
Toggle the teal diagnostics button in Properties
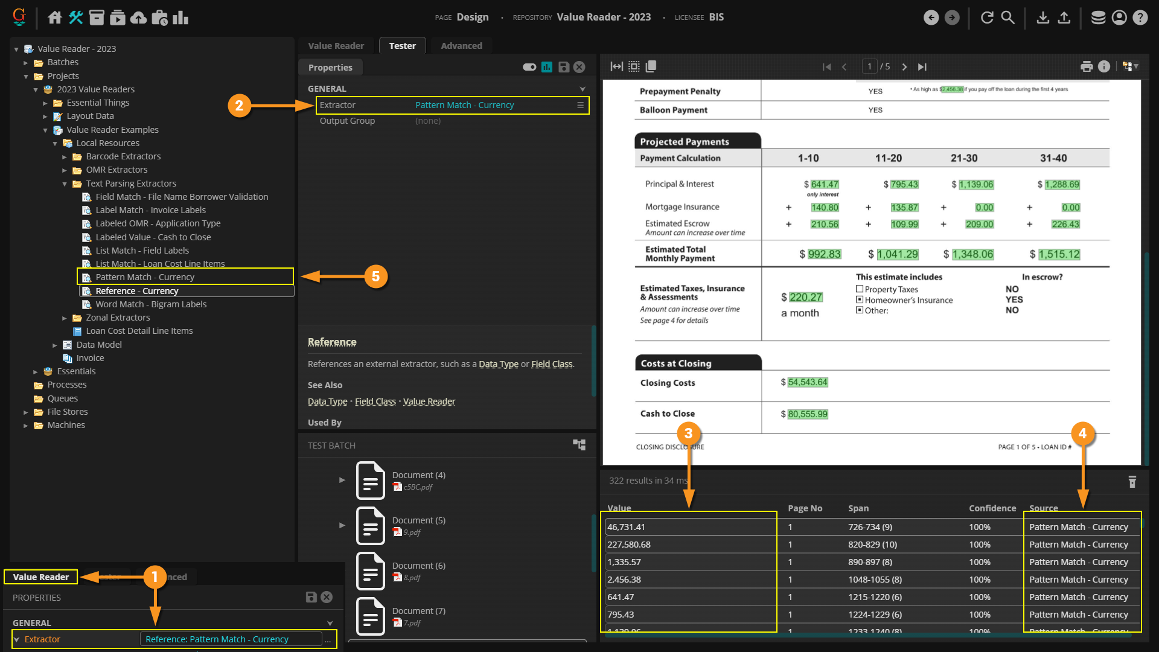coord(547,67)
